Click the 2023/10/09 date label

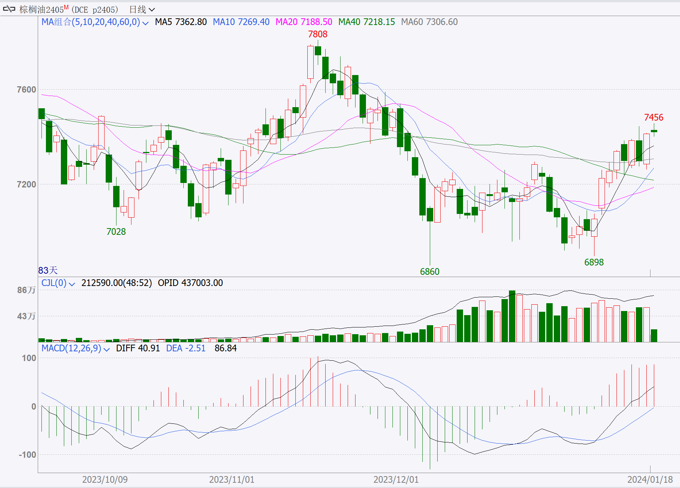pos(105,480)
